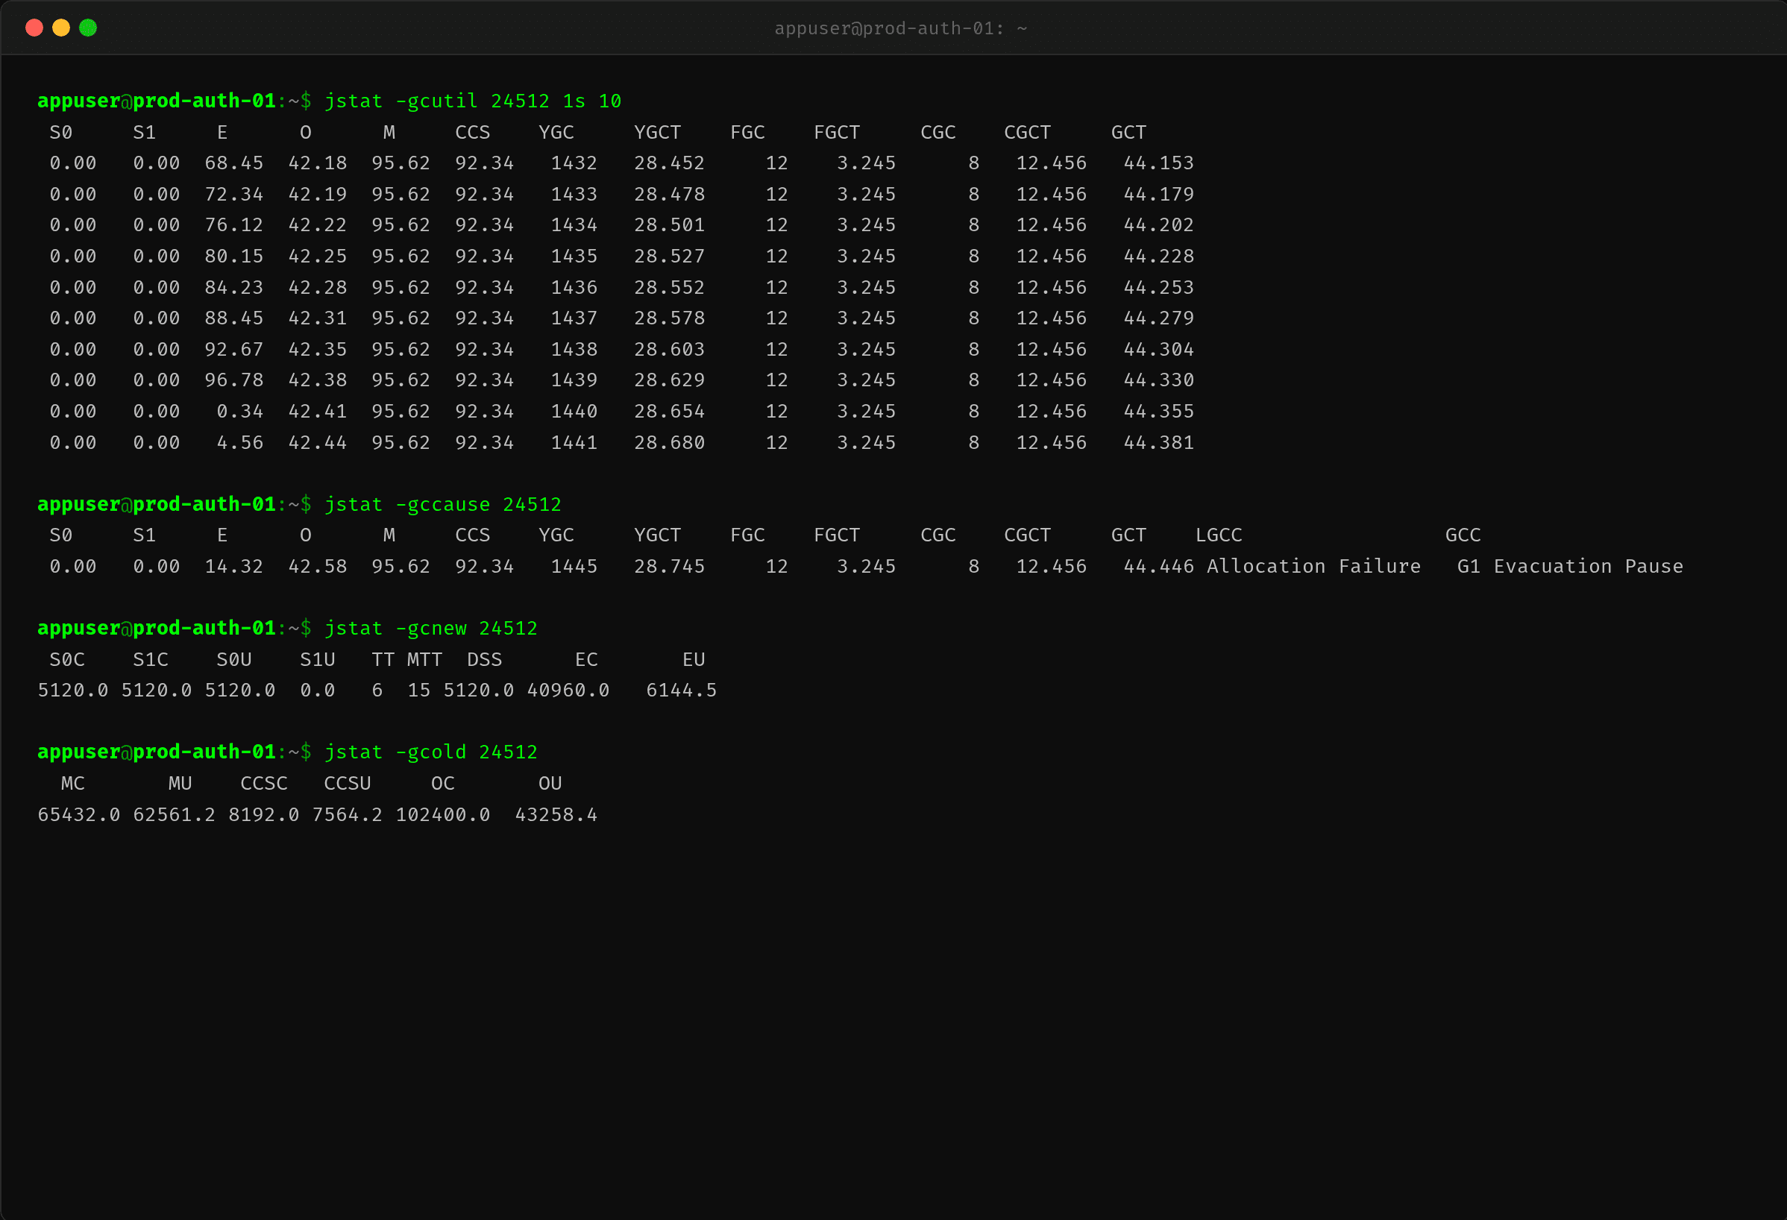Click the Old gen value 42.44

[x=318, y=443]
